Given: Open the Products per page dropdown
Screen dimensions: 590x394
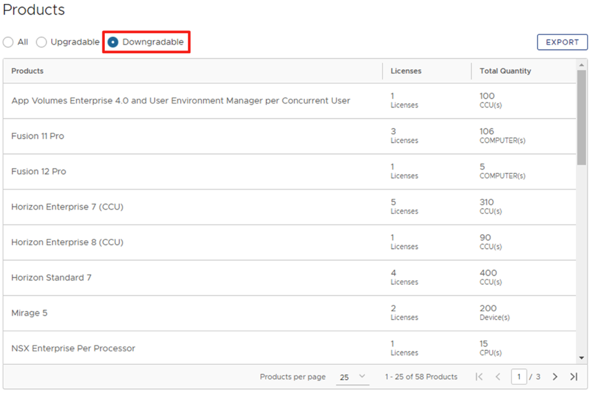Looking at the screenshot, I should click(353, 377).
